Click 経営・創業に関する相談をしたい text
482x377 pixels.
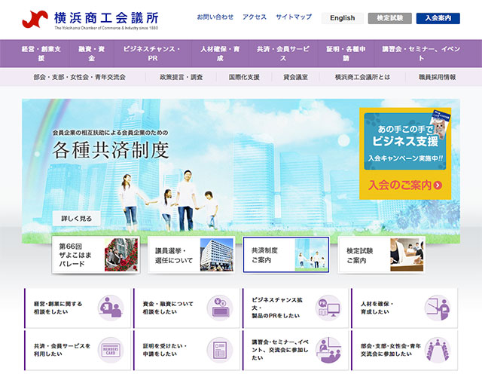click(x=58, y=308)
